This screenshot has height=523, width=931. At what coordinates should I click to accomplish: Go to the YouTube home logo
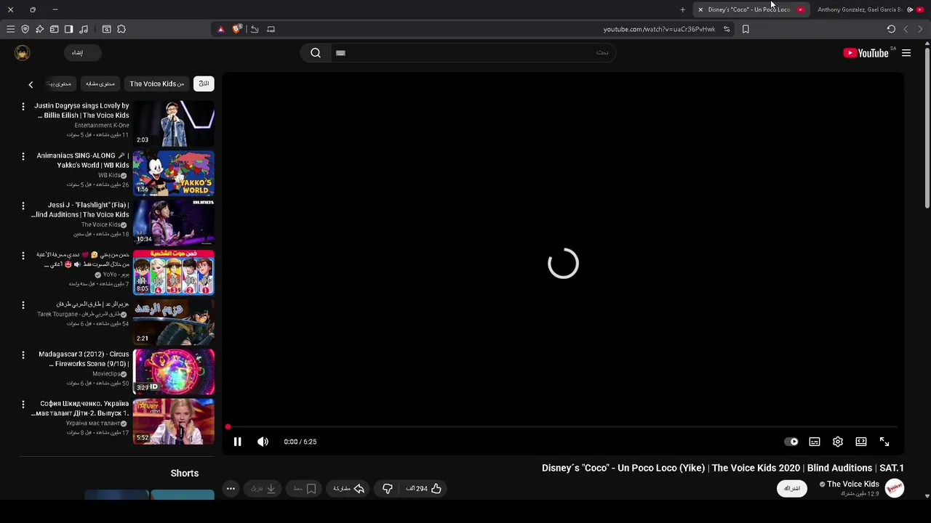pyautogui.click(x=866, y=53)
